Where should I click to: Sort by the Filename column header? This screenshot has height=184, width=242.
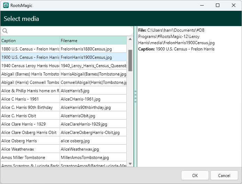point(93,41)
